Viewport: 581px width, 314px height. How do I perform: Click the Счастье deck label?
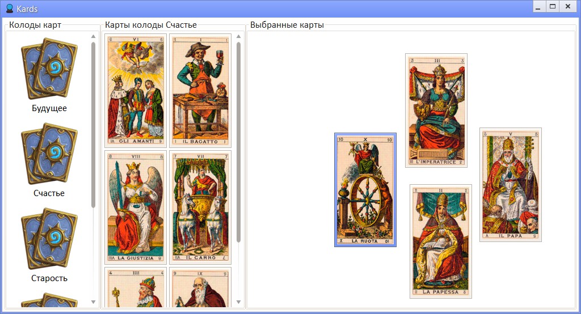49,193
